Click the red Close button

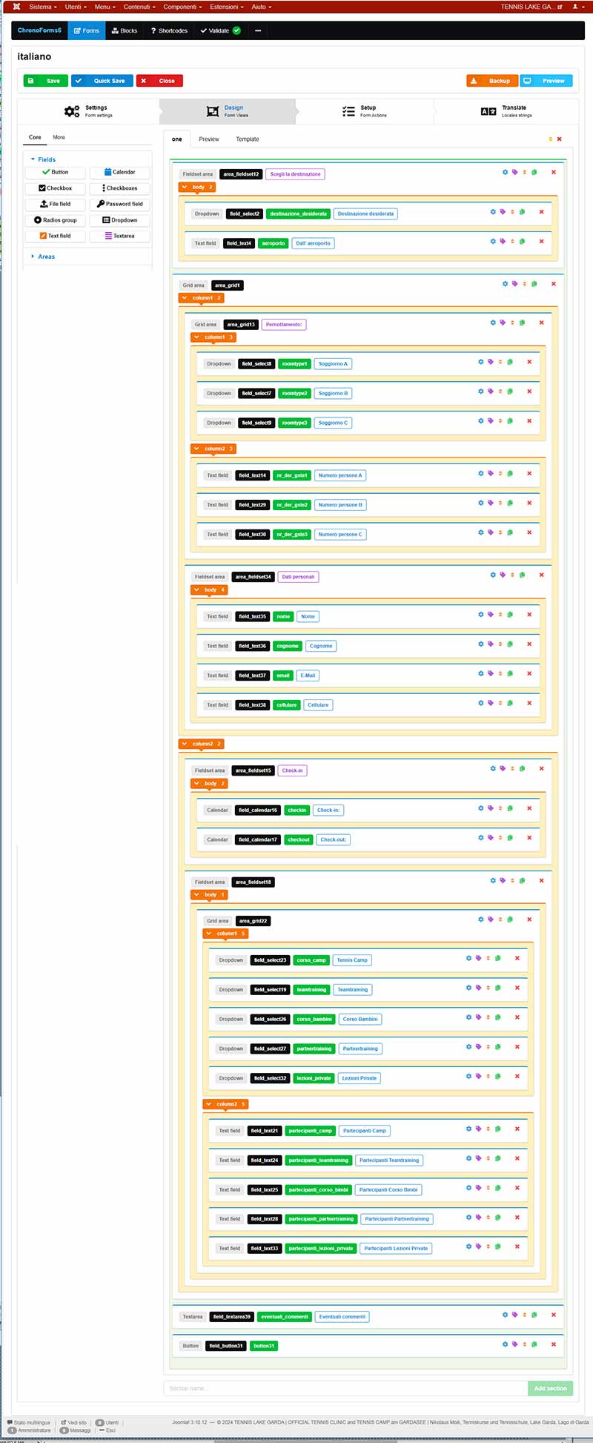point(159,81)
